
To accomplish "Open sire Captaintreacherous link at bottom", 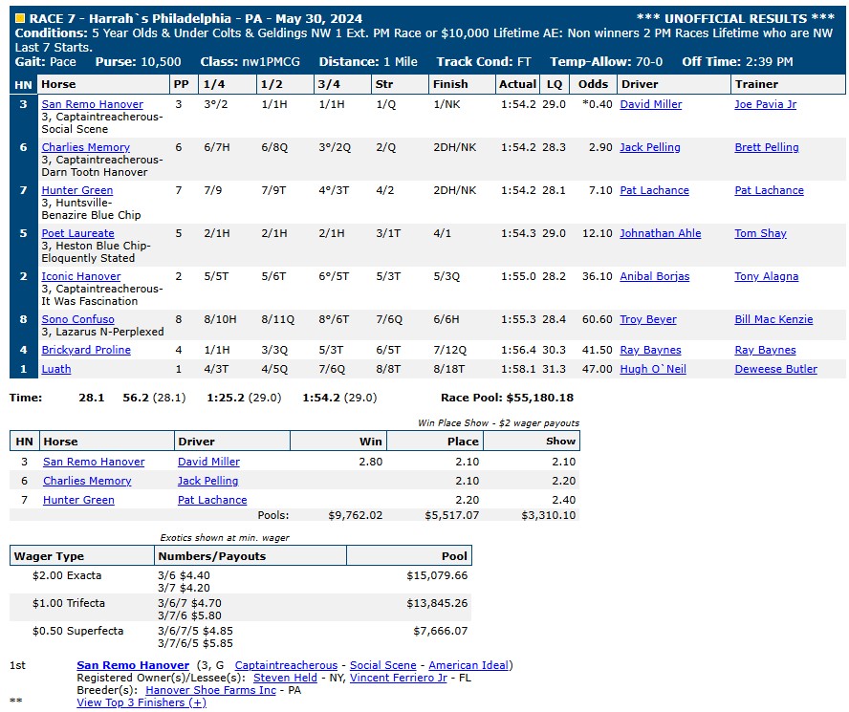I will point(286,665).
